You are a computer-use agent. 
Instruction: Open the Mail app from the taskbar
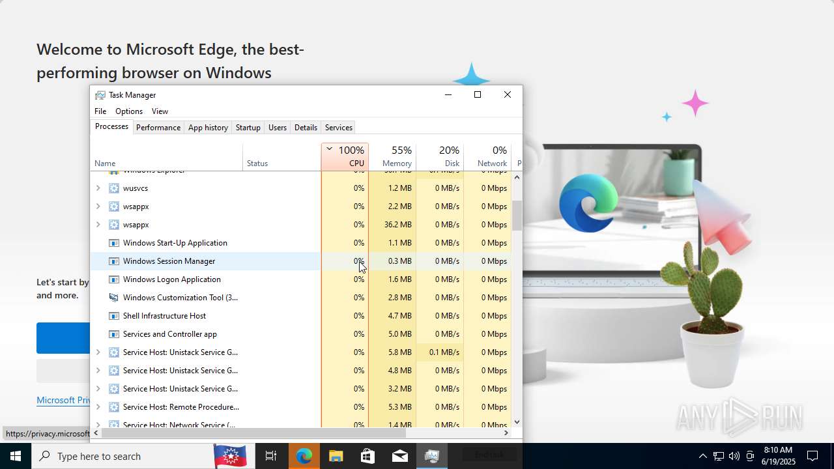pos(399,456)
